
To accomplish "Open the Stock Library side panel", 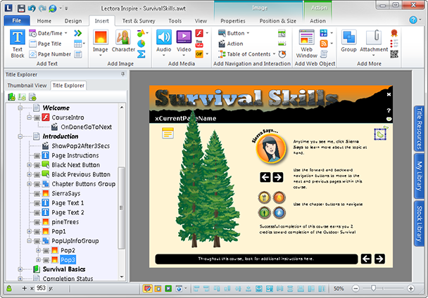I will 420,223.
